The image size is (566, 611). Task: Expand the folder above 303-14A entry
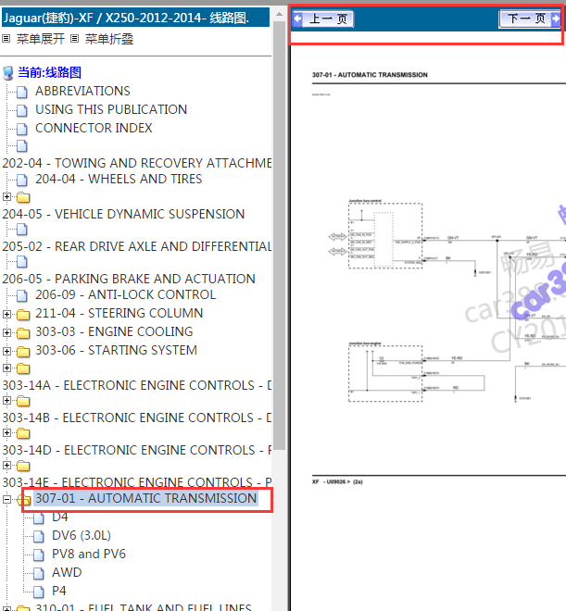point(6,368)
